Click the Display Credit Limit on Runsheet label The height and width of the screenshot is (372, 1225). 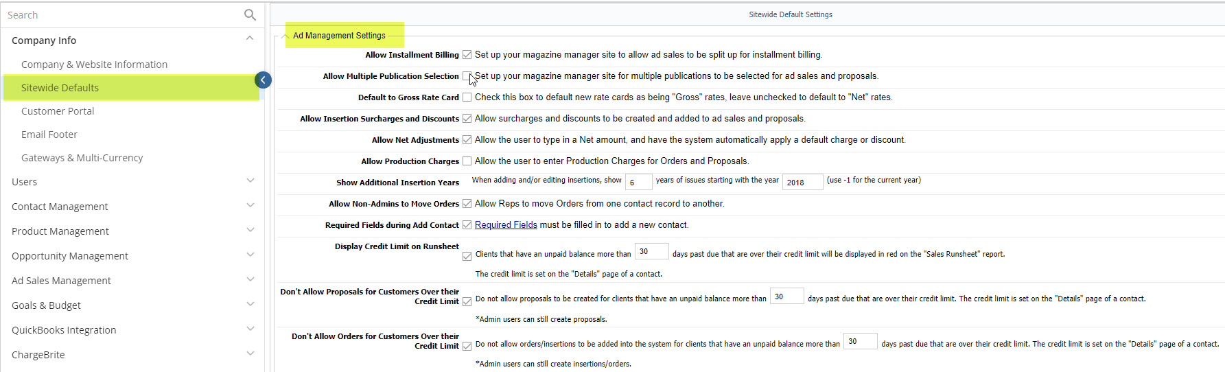(x=397, y=246)
